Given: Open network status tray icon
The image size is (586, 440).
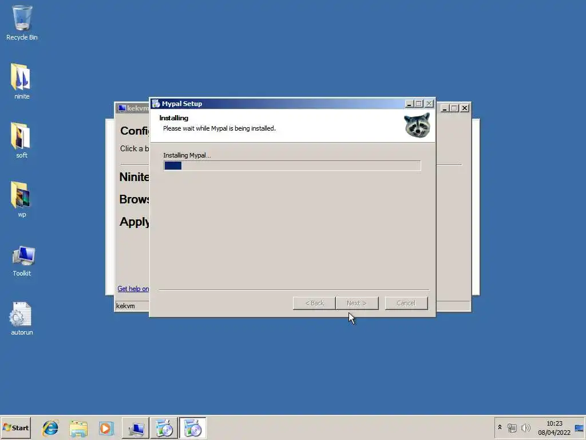Looking at the screenshot, I should (512, 427).
